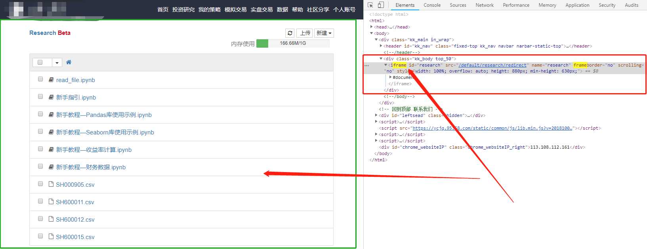The image size is (647, 249).
Task: Check the box for 新手教程—收益率计算.ipynb
Action: click(40, 149)
